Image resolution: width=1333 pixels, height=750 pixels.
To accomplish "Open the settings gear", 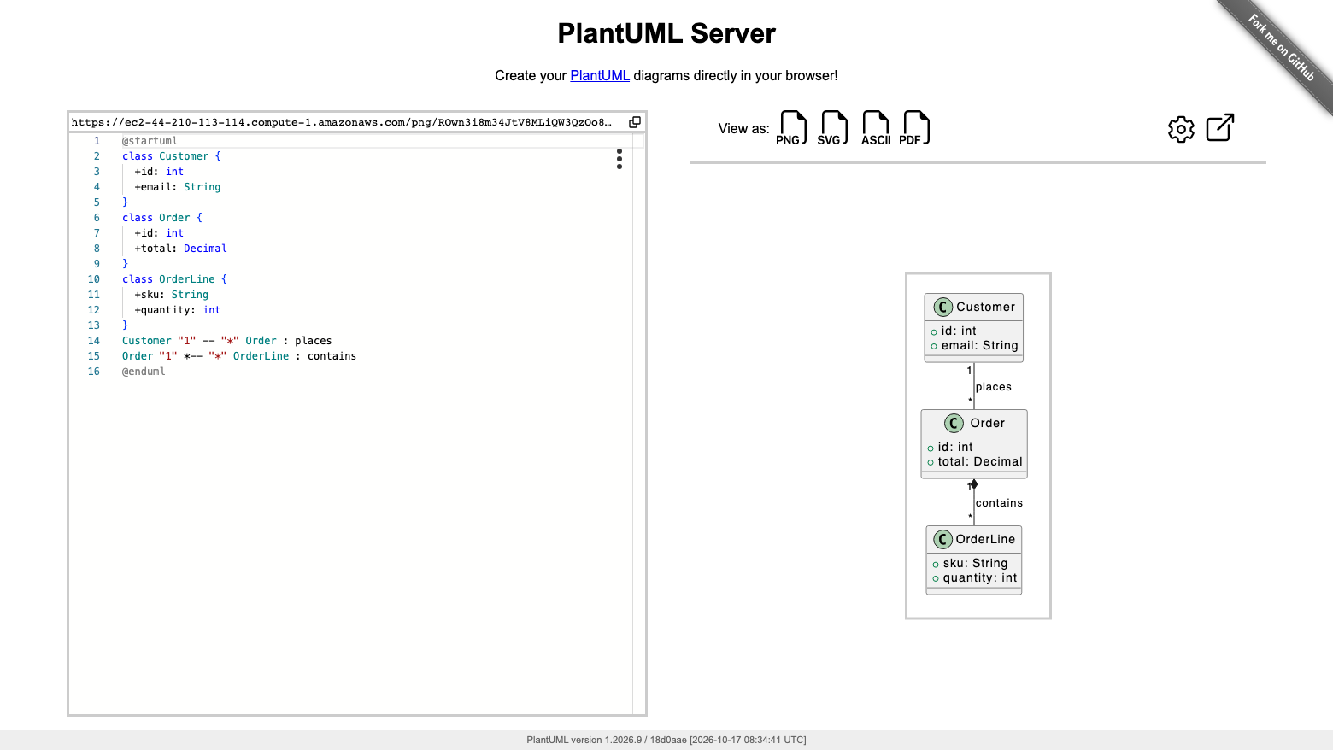I will click(x=1181, y=129).
